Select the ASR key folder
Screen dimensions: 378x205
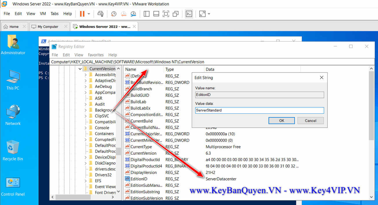pos(91,98)
